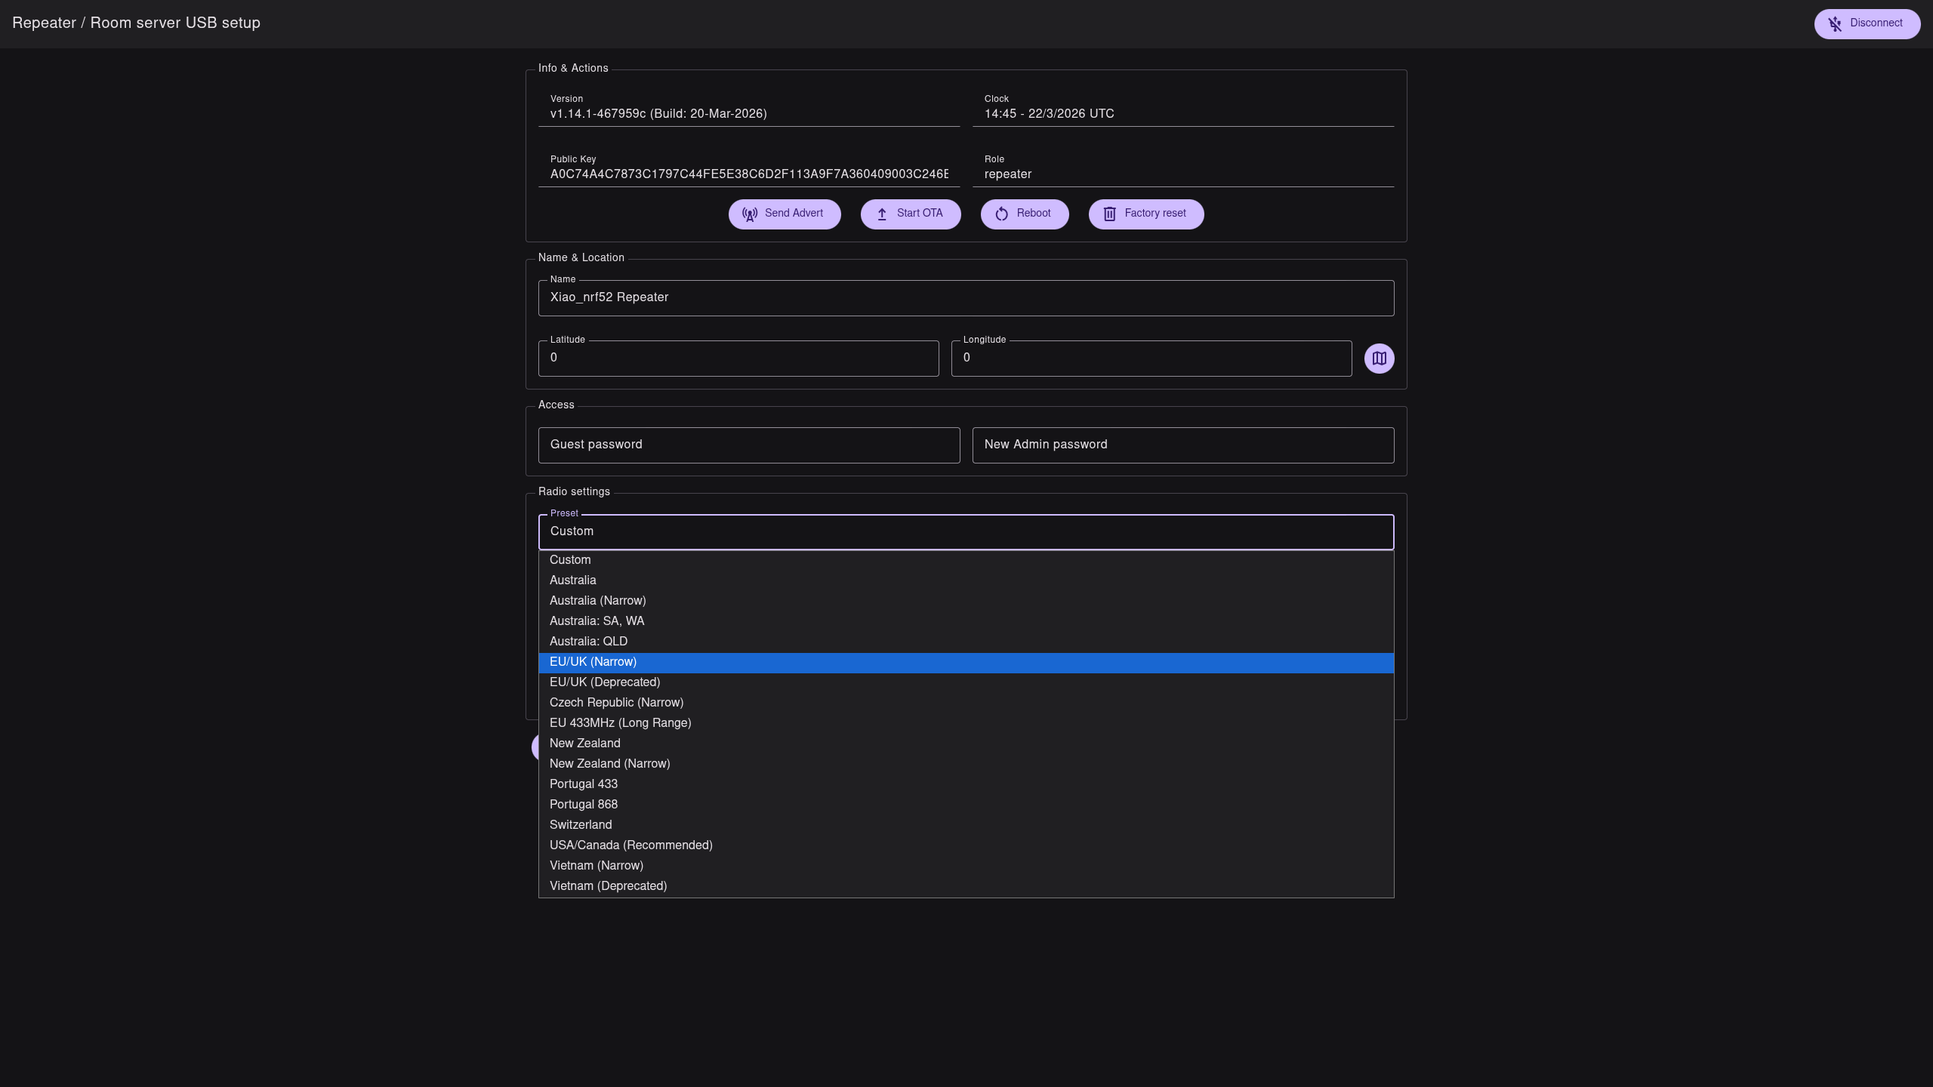
Task: Select the Portugal 868 option
Action: [x=583, y=805]
